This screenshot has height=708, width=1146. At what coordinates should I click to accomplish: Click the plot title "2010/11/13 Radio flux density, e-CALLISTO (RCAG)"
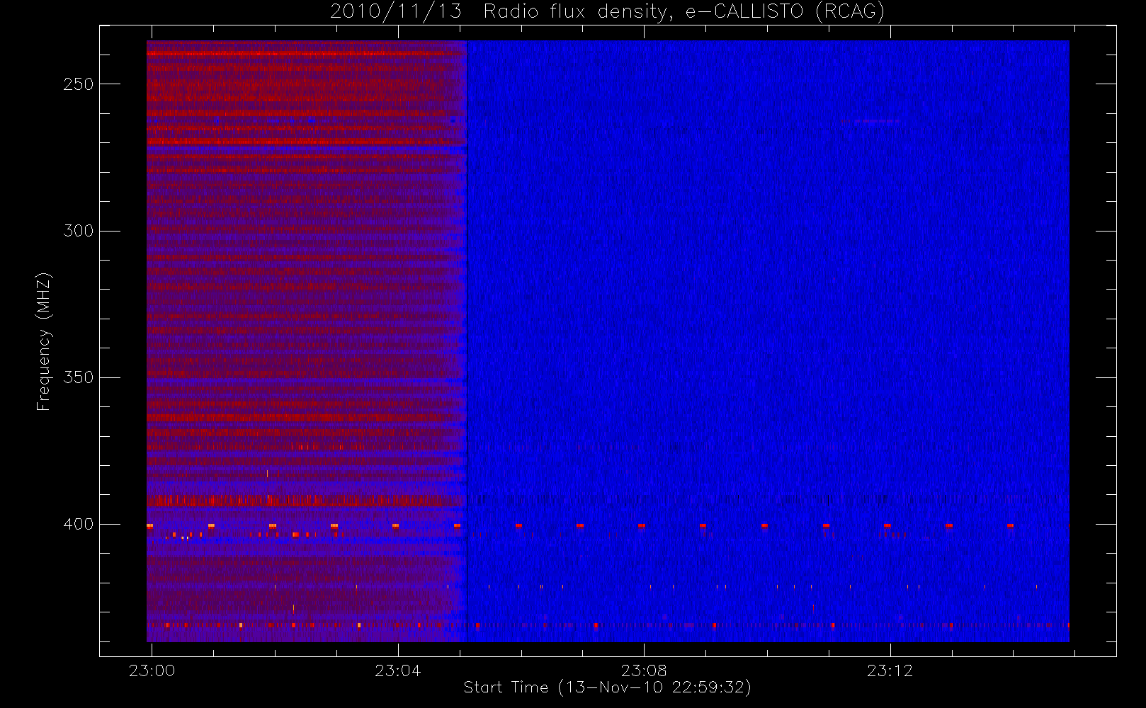608,11
